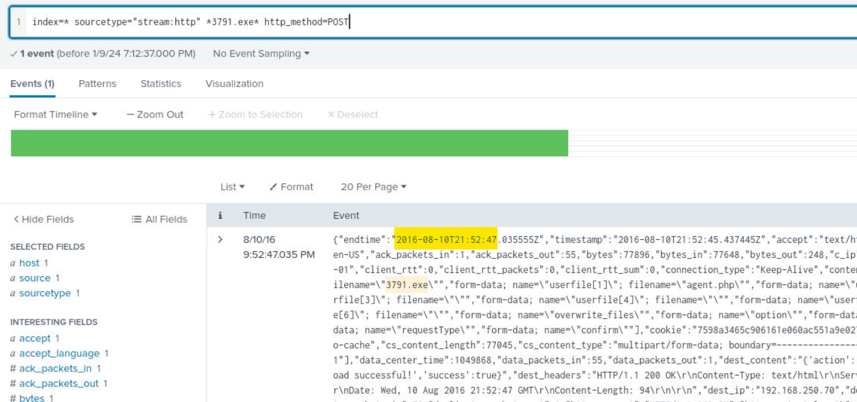Open the Visualization tab
The height and width of the screenshot is (402, 857).
pyautogui.click(x=234, y=84)
